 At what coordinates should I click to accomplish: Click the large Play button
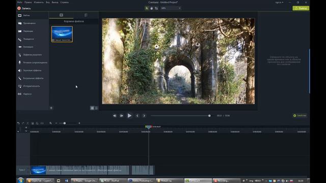pyautogui.click(x=129, y=115)
